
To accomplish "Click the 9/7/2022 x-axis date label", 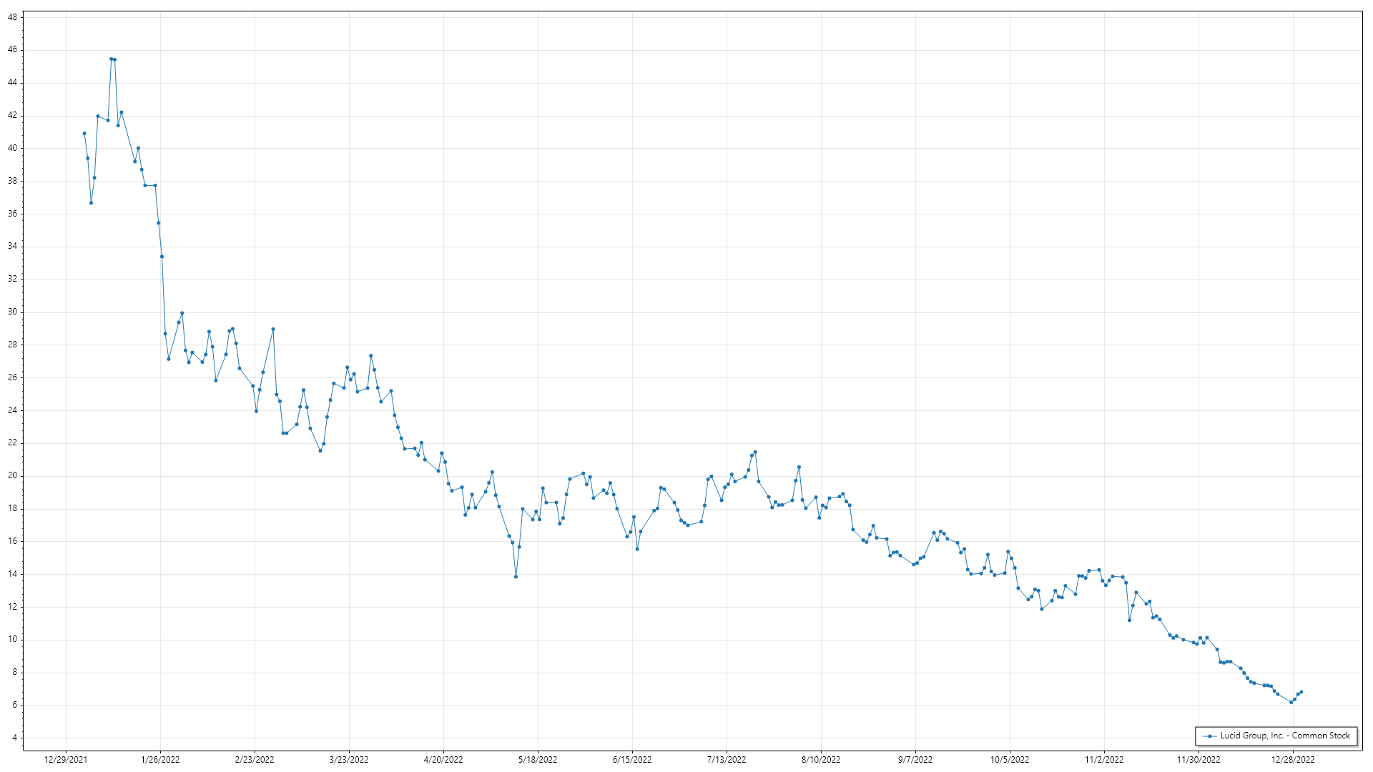I will [915, 760].
